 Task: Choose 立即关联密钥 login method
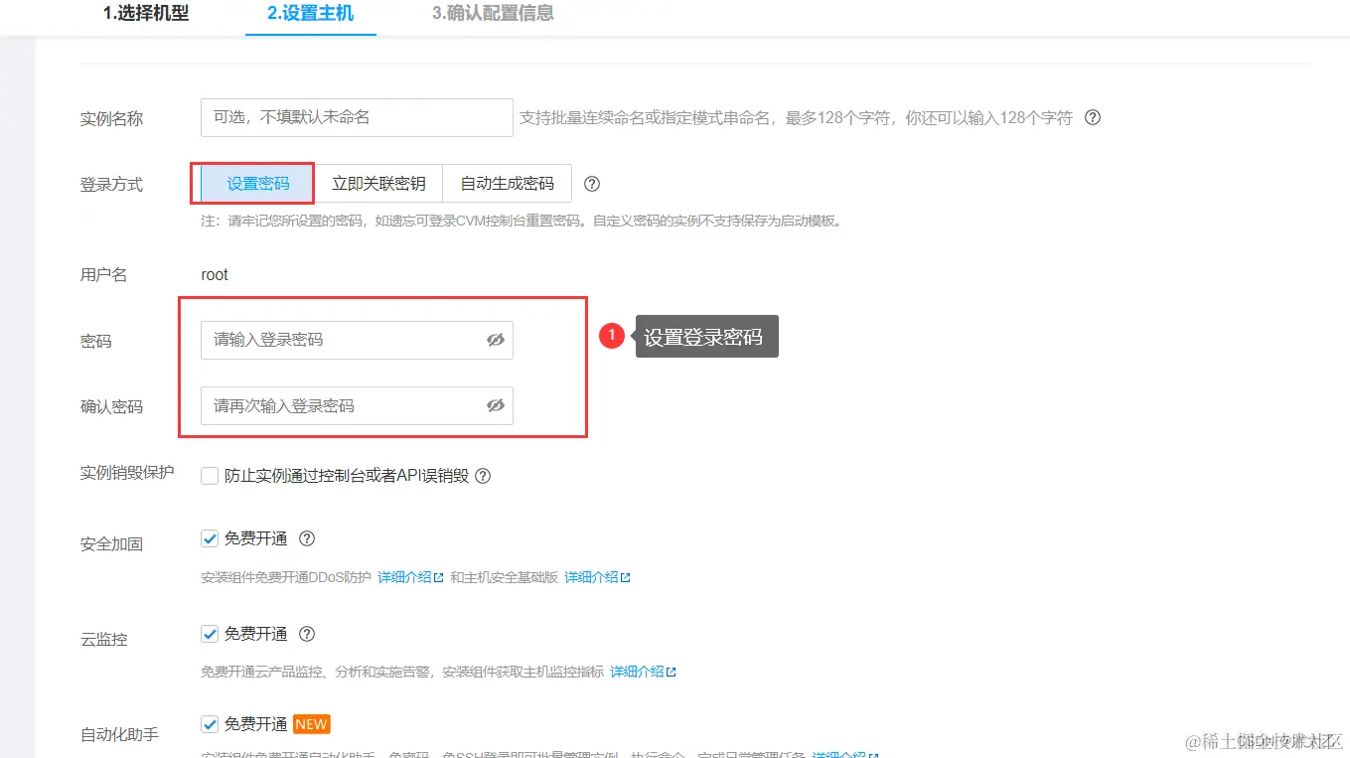pos(378,184)
